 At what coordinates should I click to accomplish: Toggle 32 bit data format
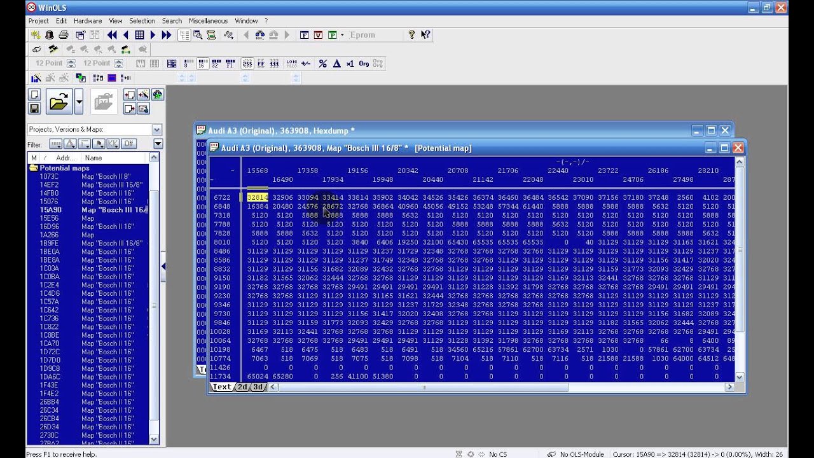[x=216, y=64]
